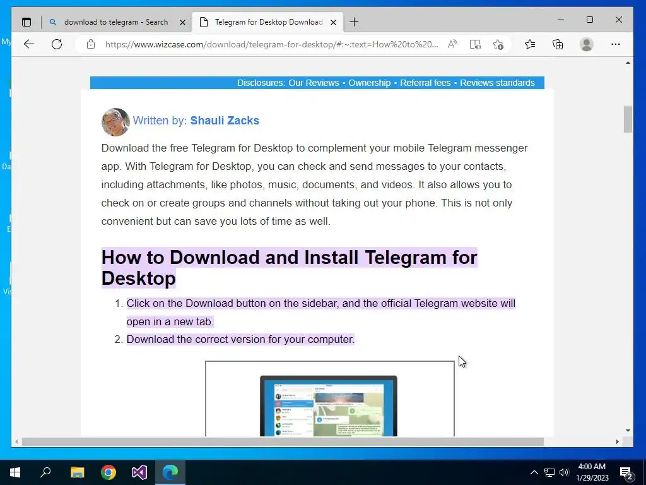View site information lock icon
The image size is (646, 485).
[91, 44]
